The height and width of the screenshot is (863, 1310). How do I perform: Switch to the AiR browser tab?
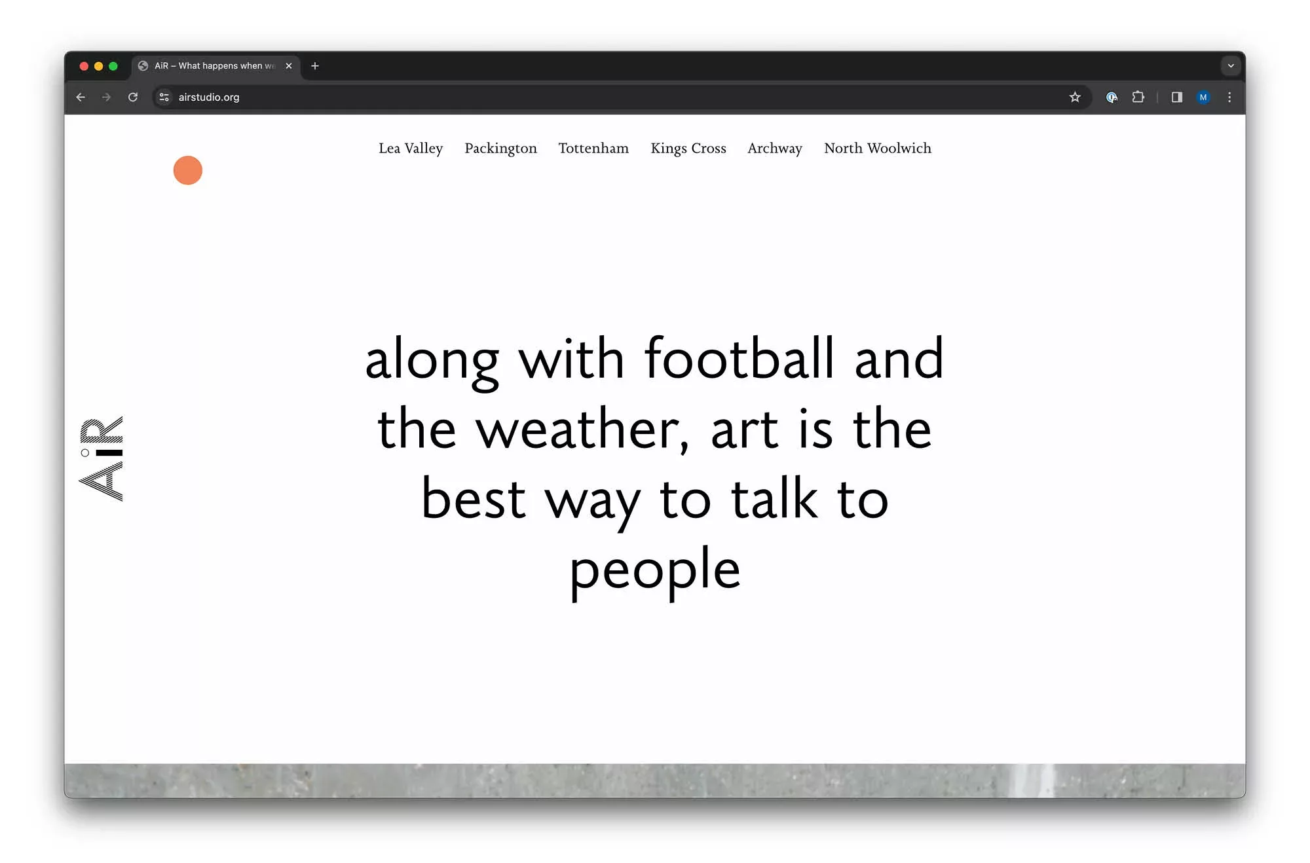[210, 65]
